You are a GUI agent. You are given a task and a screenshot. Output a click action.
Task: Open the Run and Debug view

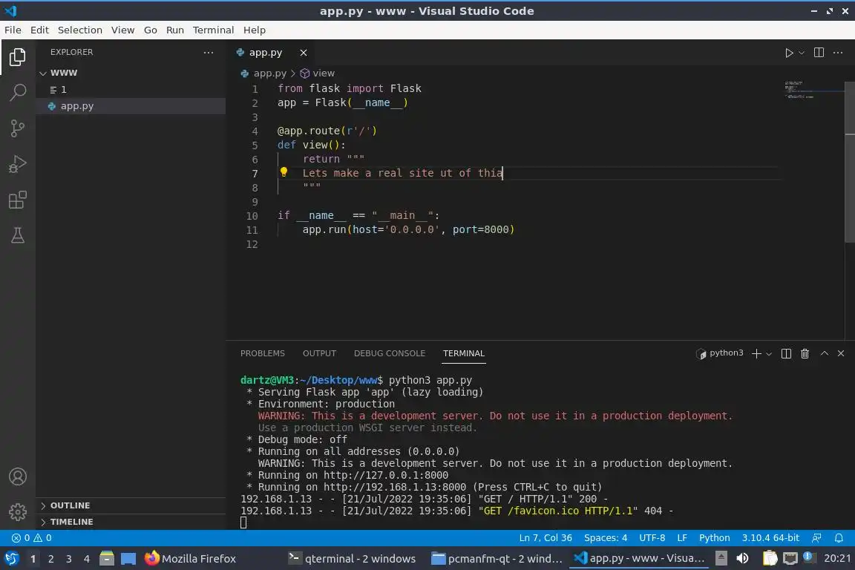tap(18, 163)
